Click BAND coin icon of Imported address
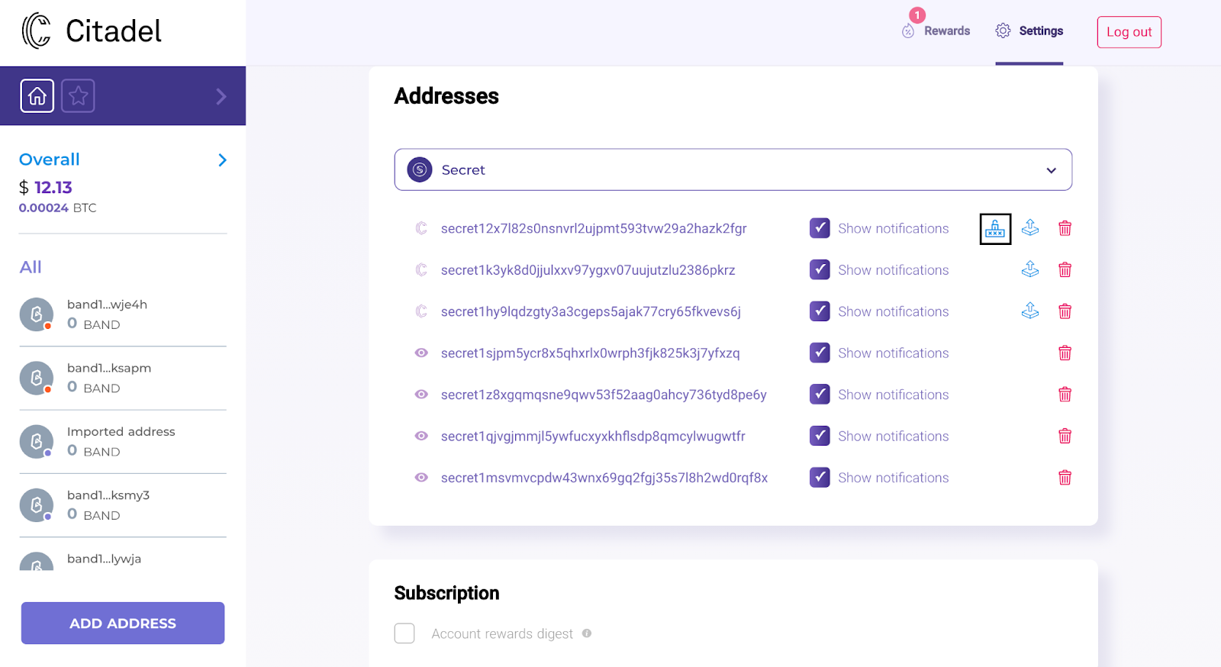Image resolution: width=1221 pixels, height=667 pixels. tap(37, 442)
